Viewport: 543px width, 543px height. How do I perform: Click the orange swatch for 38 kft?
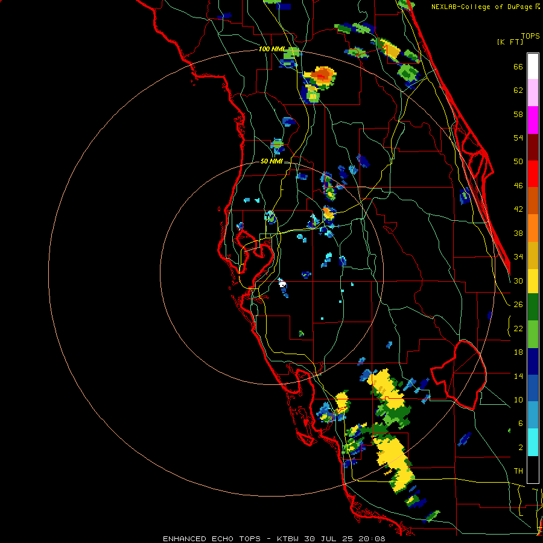(x=533, y=228)
